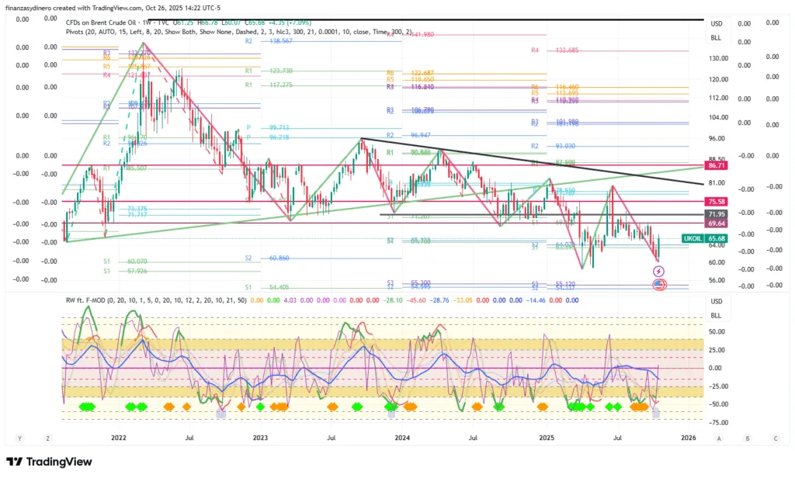Select the RW ft. F-MOD indicator legend
The height and width of the screenshot is (478, 795).
point(155,299)
